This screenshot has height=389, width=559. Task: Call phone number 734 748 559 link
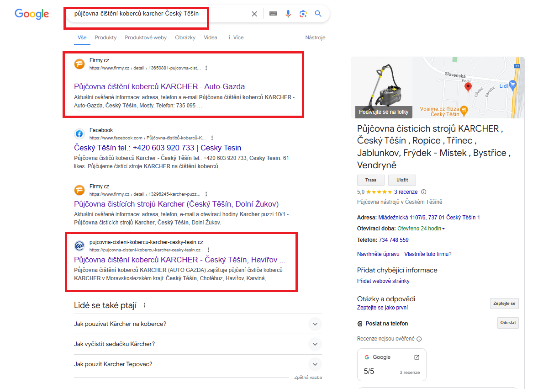[x=394, y=240]
